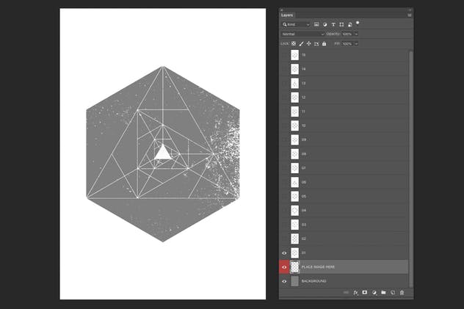Add a layer style with fx icon

(x=355, y=292)
